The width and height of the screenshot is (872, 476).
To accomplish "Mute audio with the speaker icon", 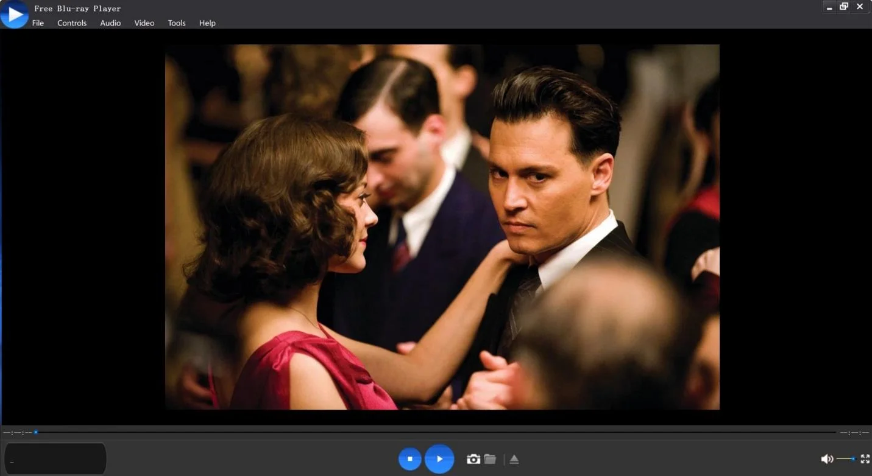I will pos(827,459).
